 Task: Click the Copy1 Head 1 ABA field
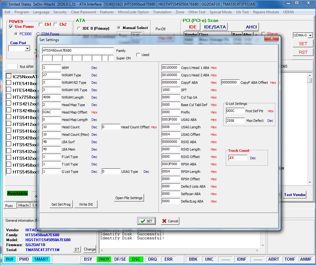point(170,68)
